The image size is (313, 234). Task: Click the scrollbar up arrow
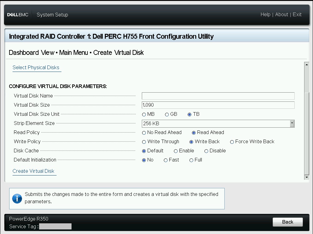click(307, 65)
